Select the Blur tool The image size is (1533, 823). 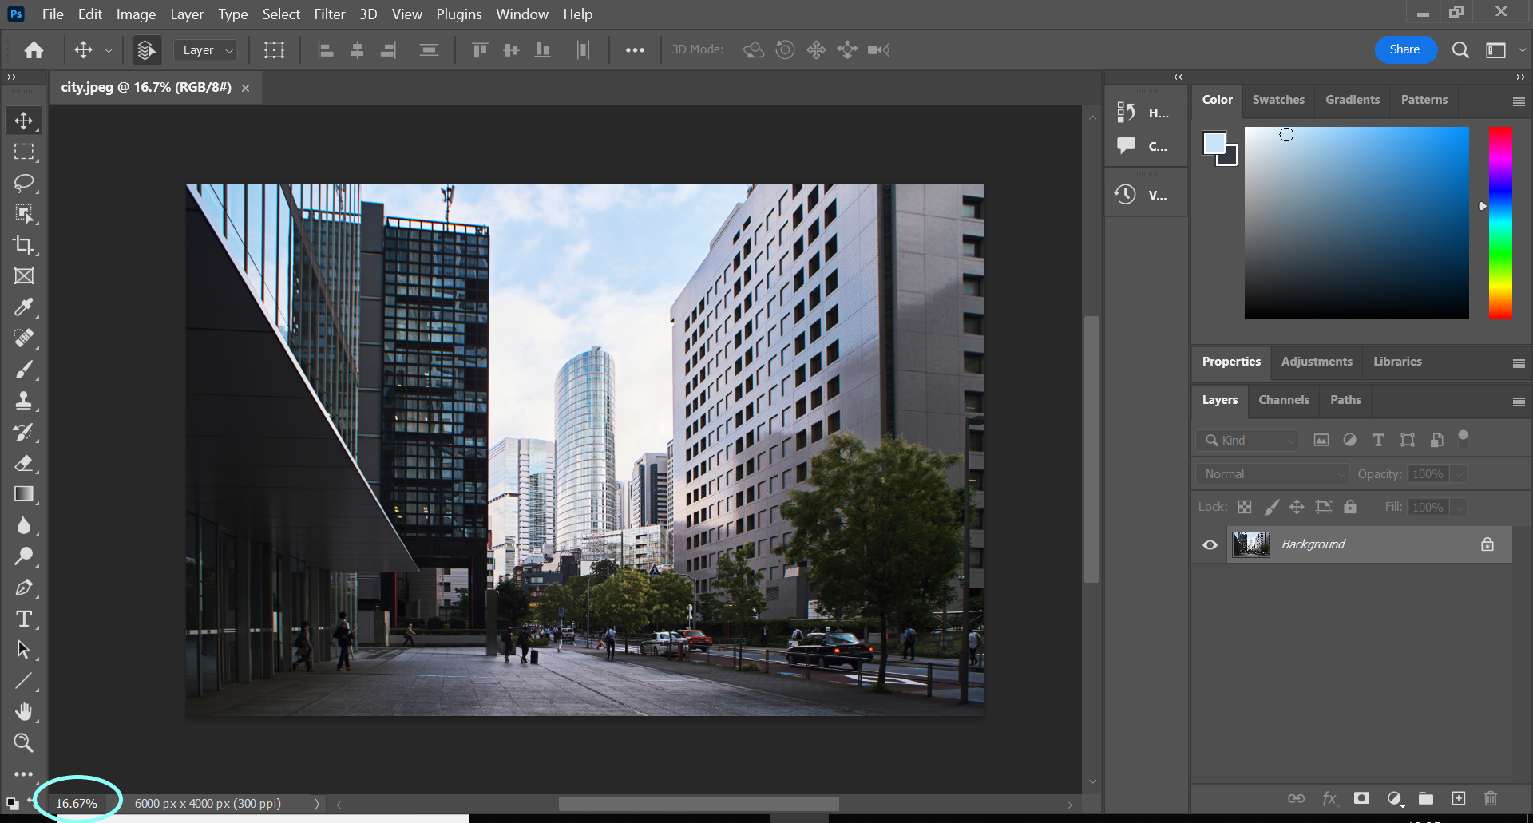tap(24, 525)
